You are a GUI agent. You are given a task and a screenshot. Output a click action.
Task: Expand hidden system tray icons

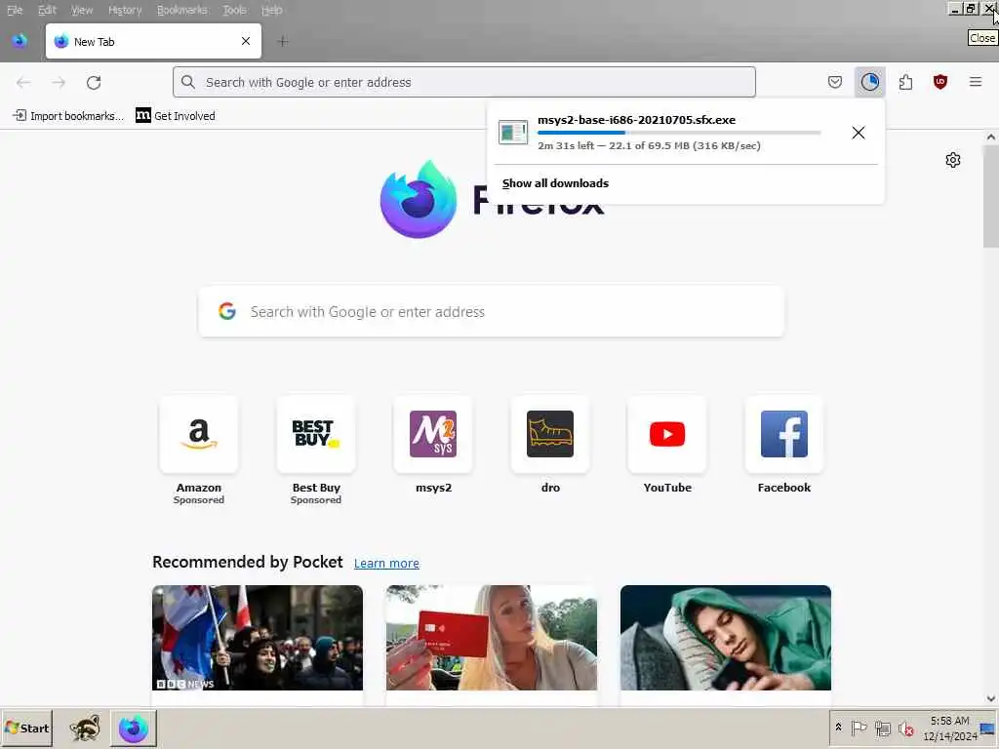(x=838, y=728)
